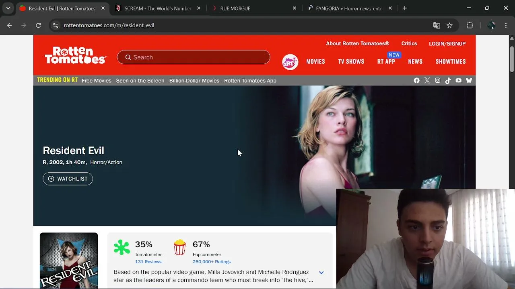
Task: Open Rotten Tomatoes TikTok icon
Action: 448,81
